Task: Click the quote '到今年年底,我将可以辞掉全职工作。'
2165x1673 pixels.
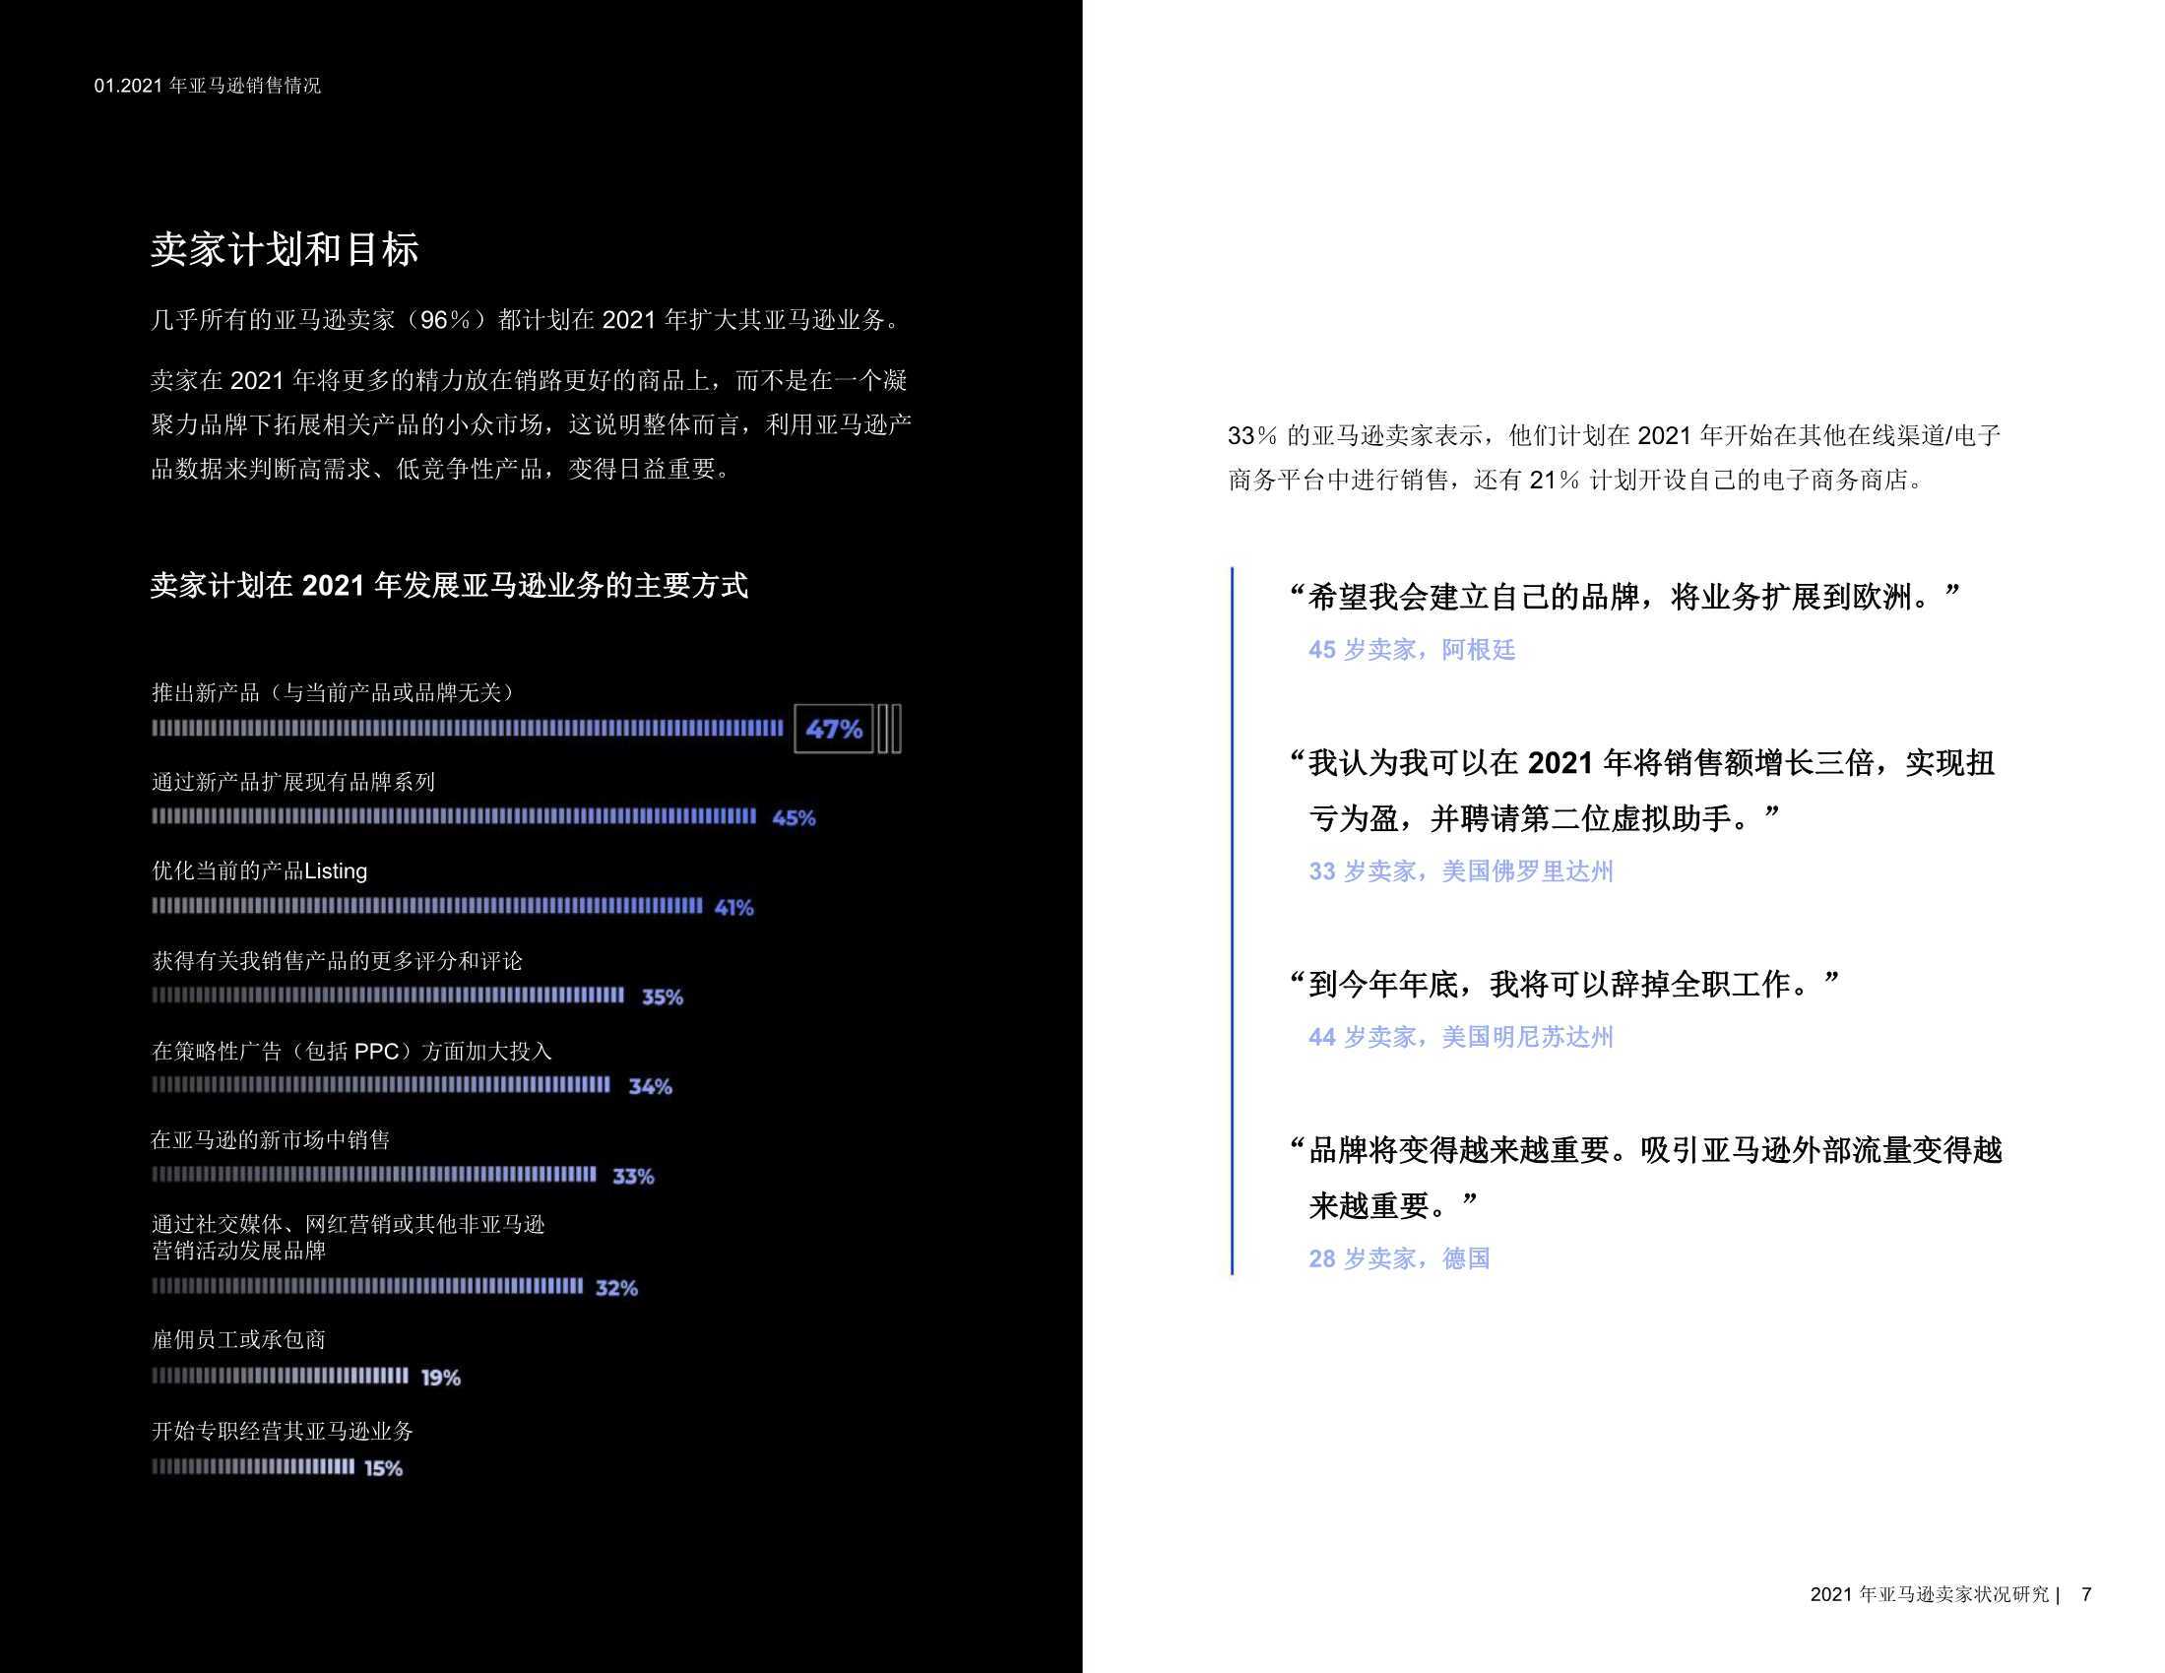Action: pos(1564,984)
